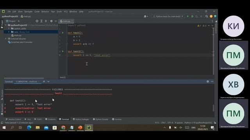Image resolution: width=250 pixels, height=140 pixels.
Task: Open the Navigate menu
Action: (29, 12)
